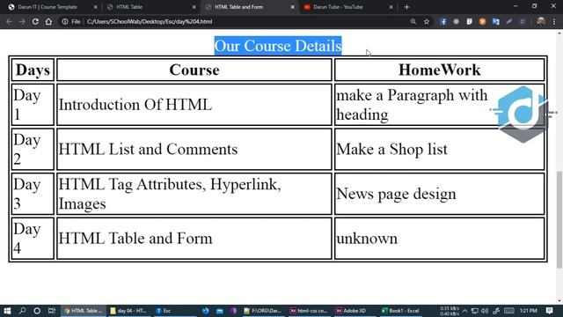This screenshot has width=563, height=317.
Task: Bookmark this page with the star icon
Action: click(x=427, y=21)
